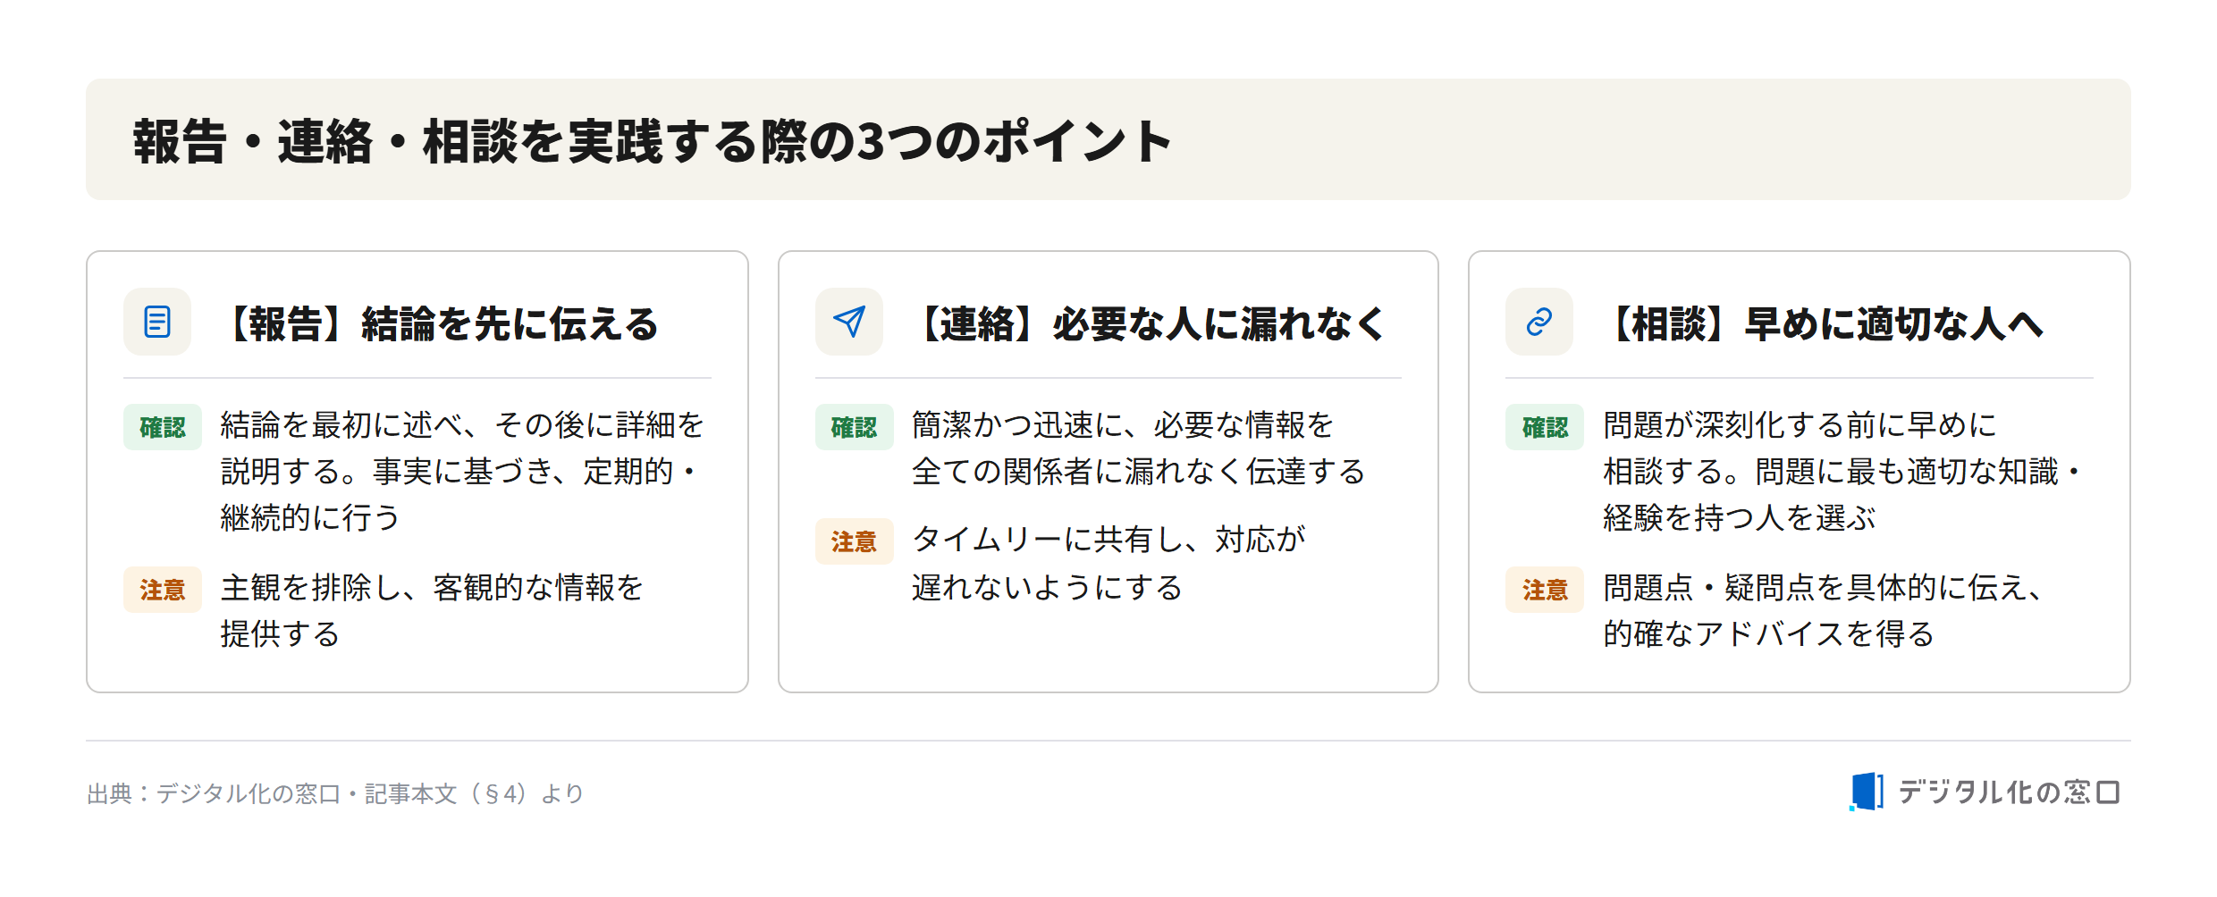
Task: Click the green 確認 badge in 連絡 card
Action: [855, 427]
